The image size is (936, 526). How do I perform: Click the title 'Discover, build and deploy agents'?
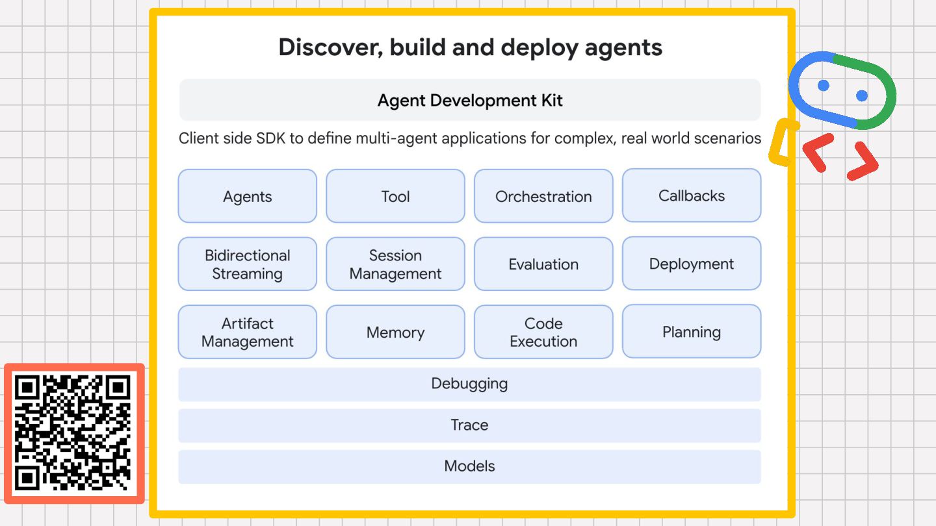point(471,48)
